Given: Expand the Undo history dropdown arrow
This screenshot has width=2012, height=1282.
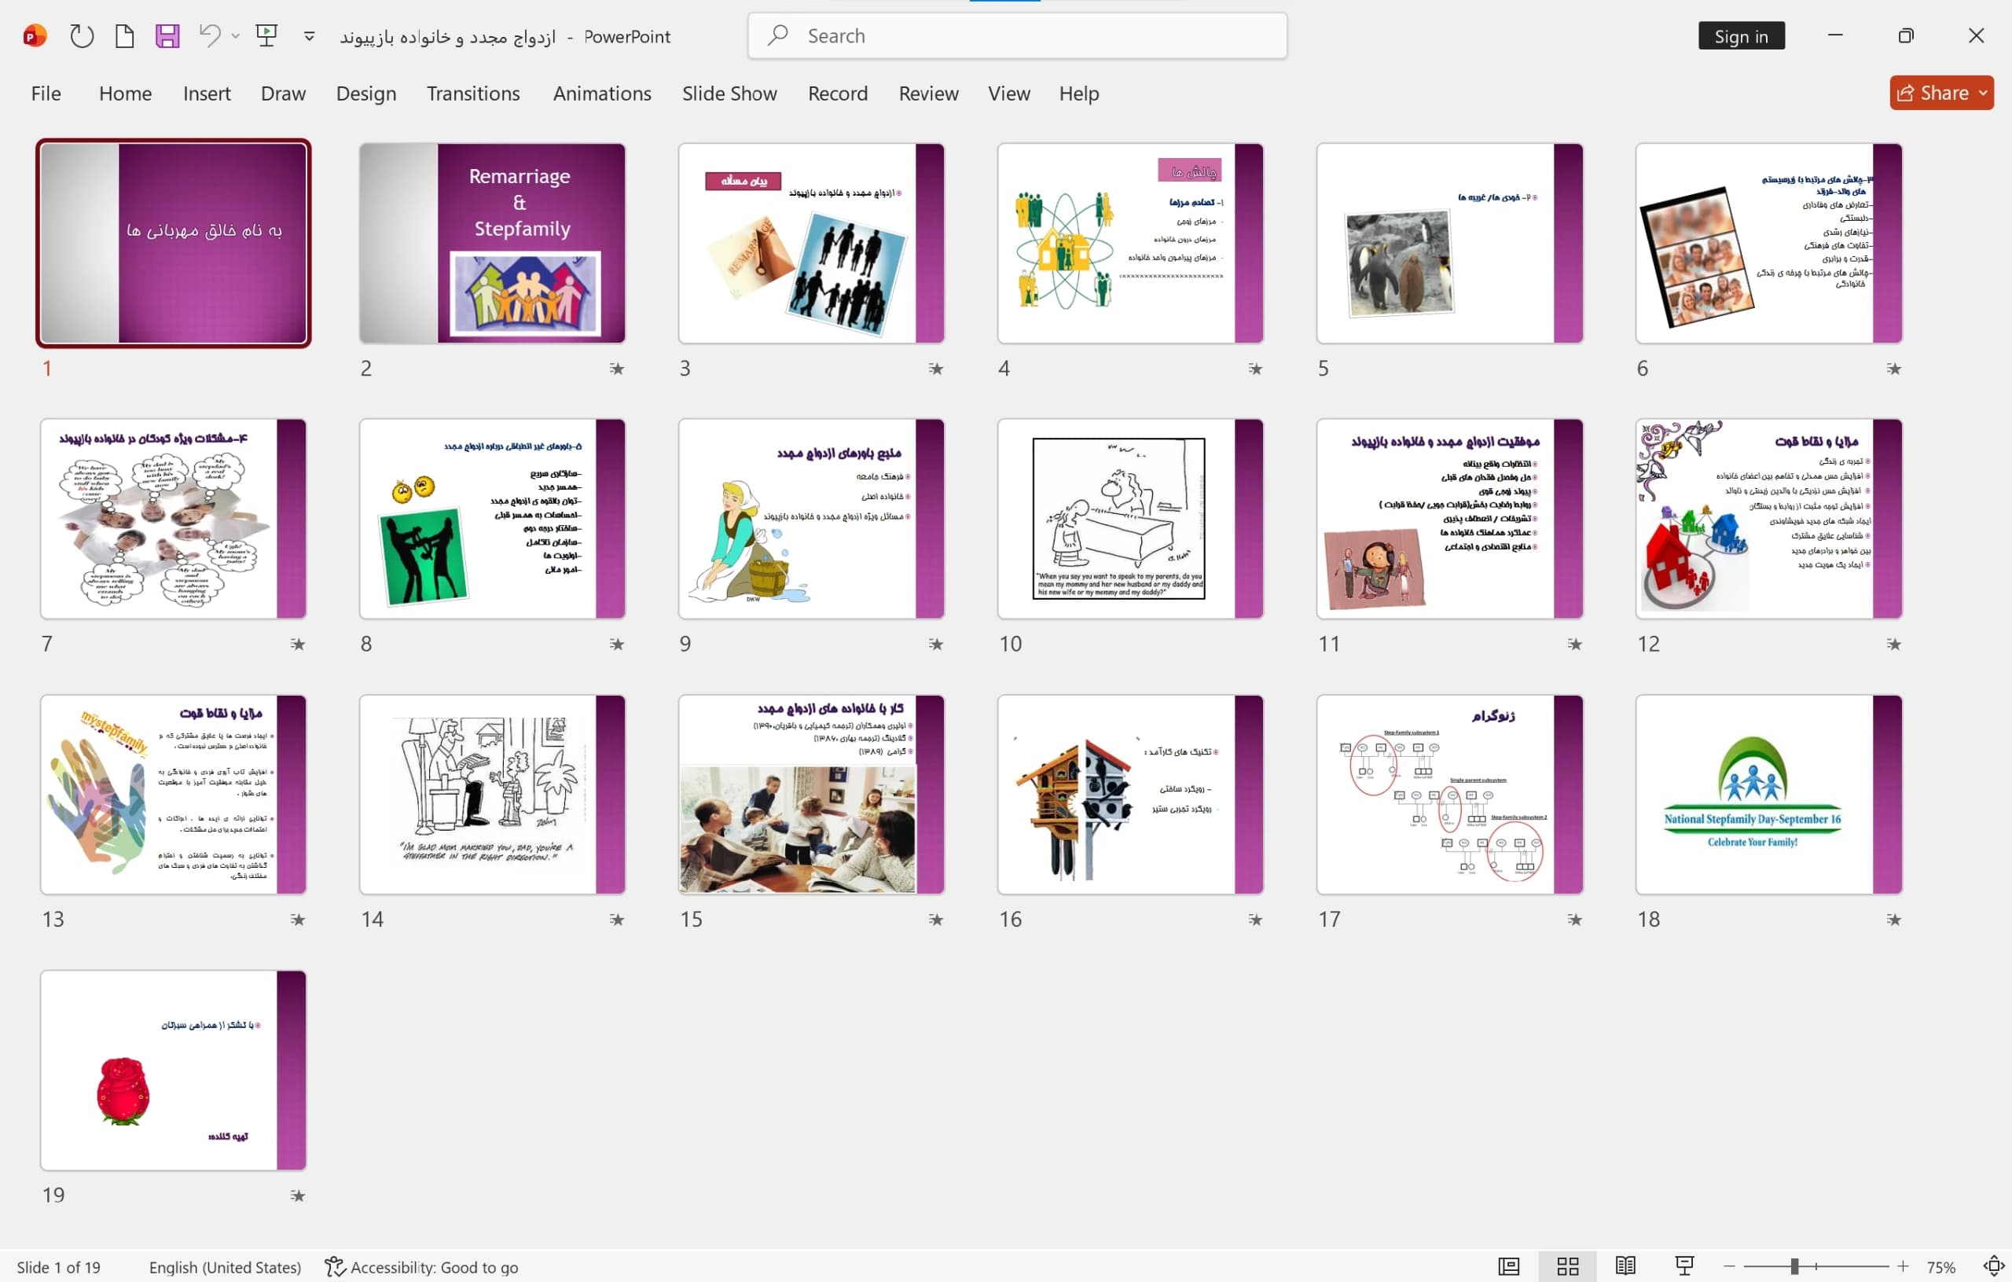Looking at the screenshot, I should click(236, 36).
